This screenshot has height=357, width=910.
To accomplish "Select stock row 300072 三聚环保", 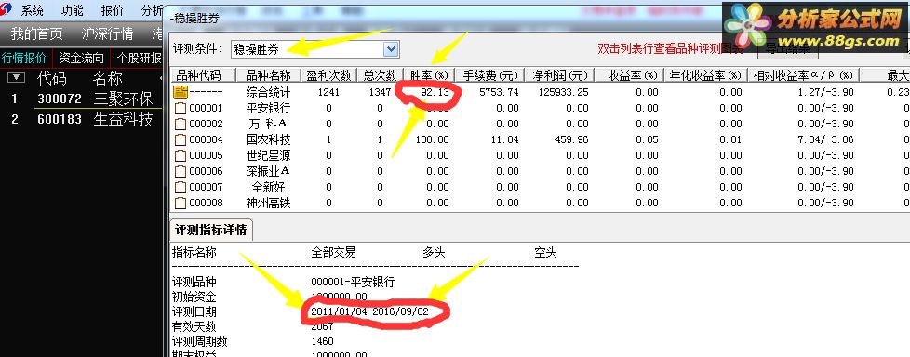I will (x=81, y=98).
